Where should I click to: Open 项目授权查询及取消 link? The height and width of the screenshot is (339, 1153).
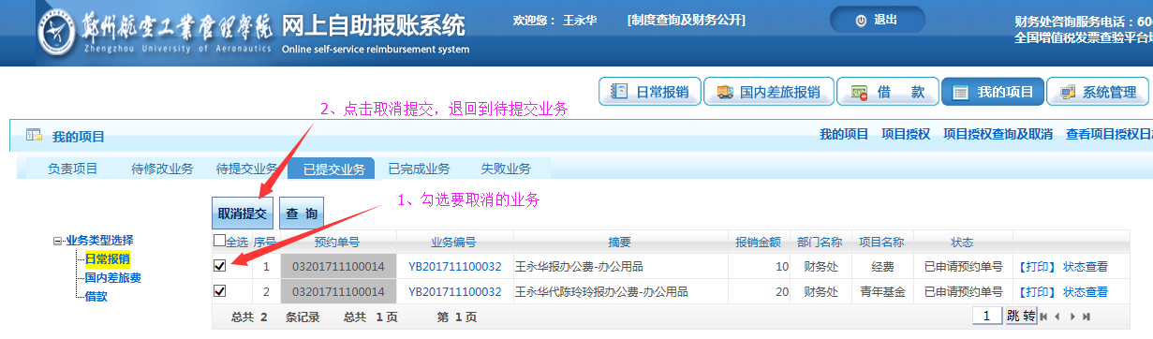click(x=998, y=134)
